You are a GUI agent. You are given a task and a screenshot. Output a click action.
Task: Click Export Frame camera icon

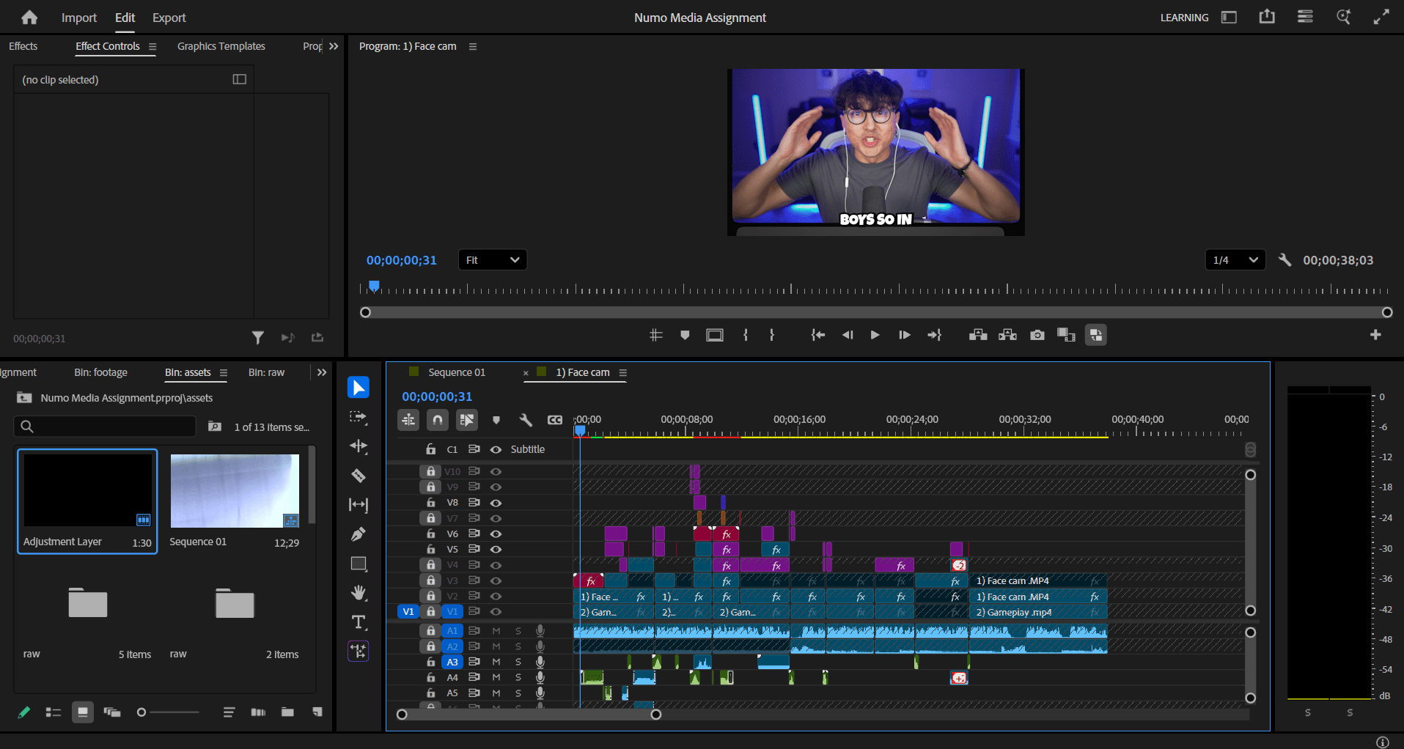pos(1037,335)
